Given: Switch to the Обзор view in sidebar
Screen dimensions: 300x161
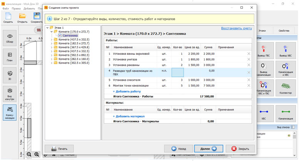Looking at the screenshot, I should tap(10, 38).
